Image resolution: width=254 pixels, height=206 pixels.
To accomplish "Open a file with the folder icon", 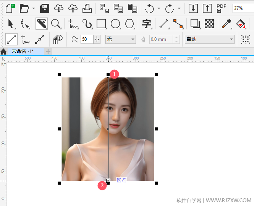I will click(x=24, y=8).
